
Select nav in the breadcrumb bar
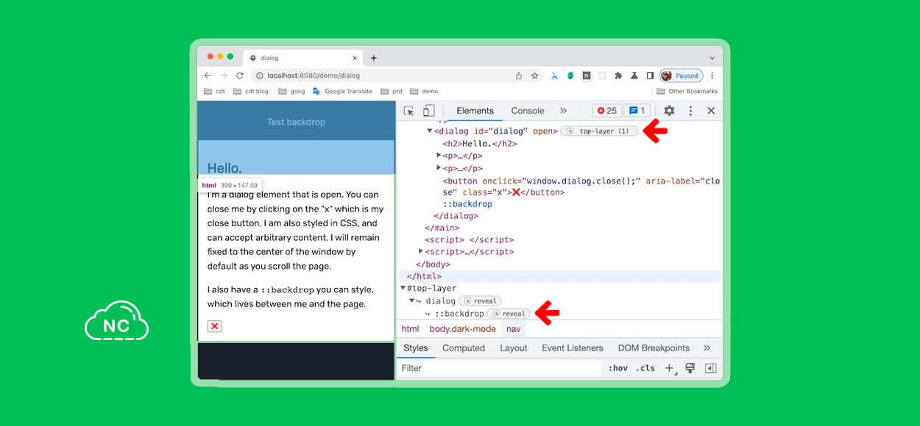click(x=513, y=329)
